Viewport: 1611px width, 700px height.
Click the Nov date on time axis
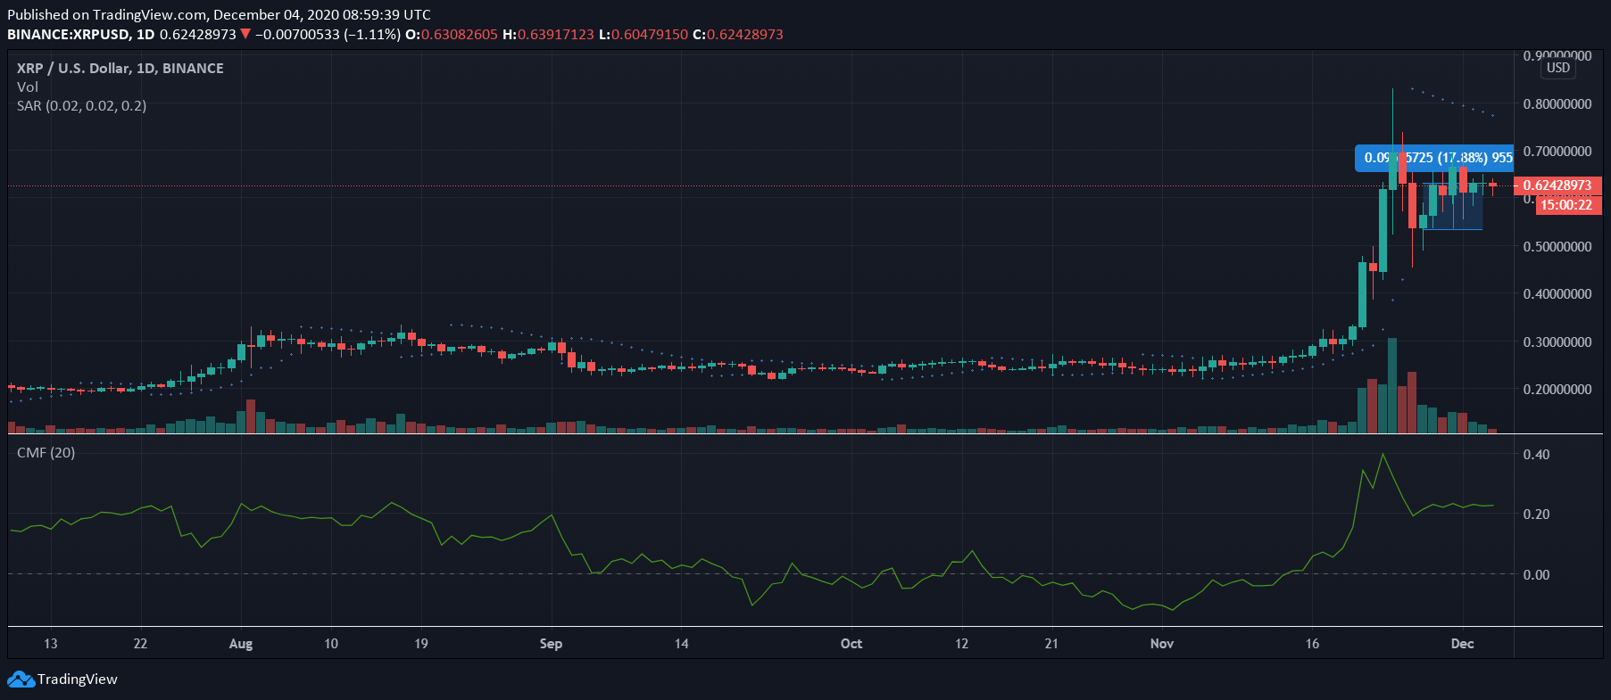click(x=1161, y=644)
